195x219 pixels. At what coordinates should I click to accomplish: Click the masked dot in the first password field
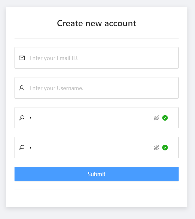(31, 118)
